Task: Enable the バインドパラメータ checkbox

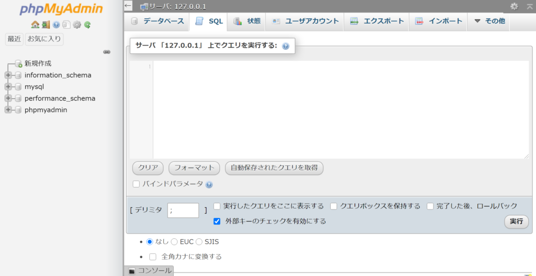Action: pos(136,184)
